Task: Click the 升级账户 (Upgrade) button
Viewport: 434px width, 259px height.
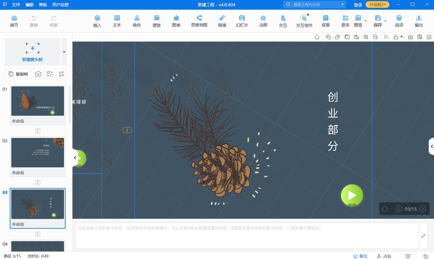Action: (x=378, y=5)
